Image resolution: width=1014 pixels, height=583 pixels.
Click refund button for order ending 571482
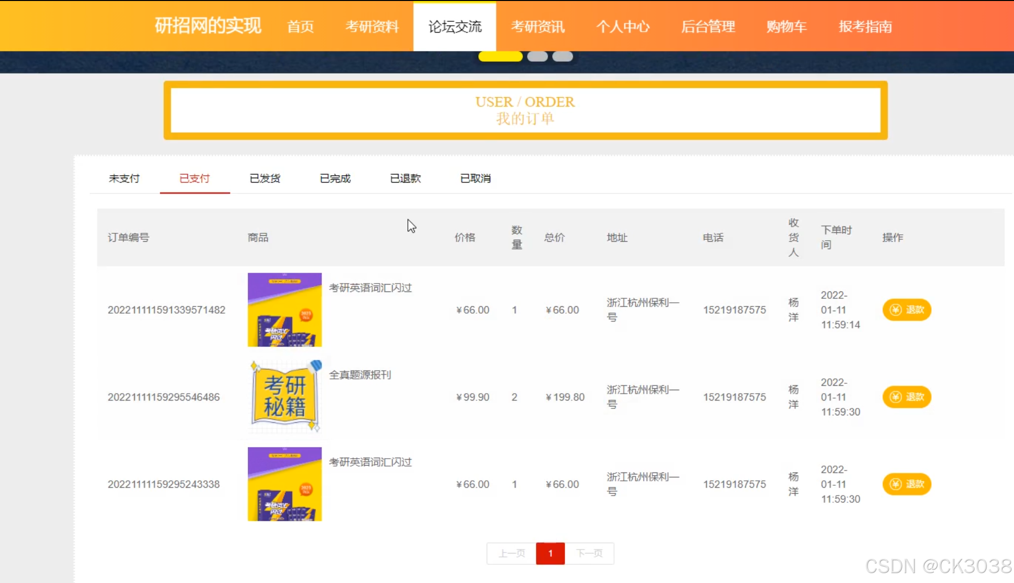coord(906,310)
